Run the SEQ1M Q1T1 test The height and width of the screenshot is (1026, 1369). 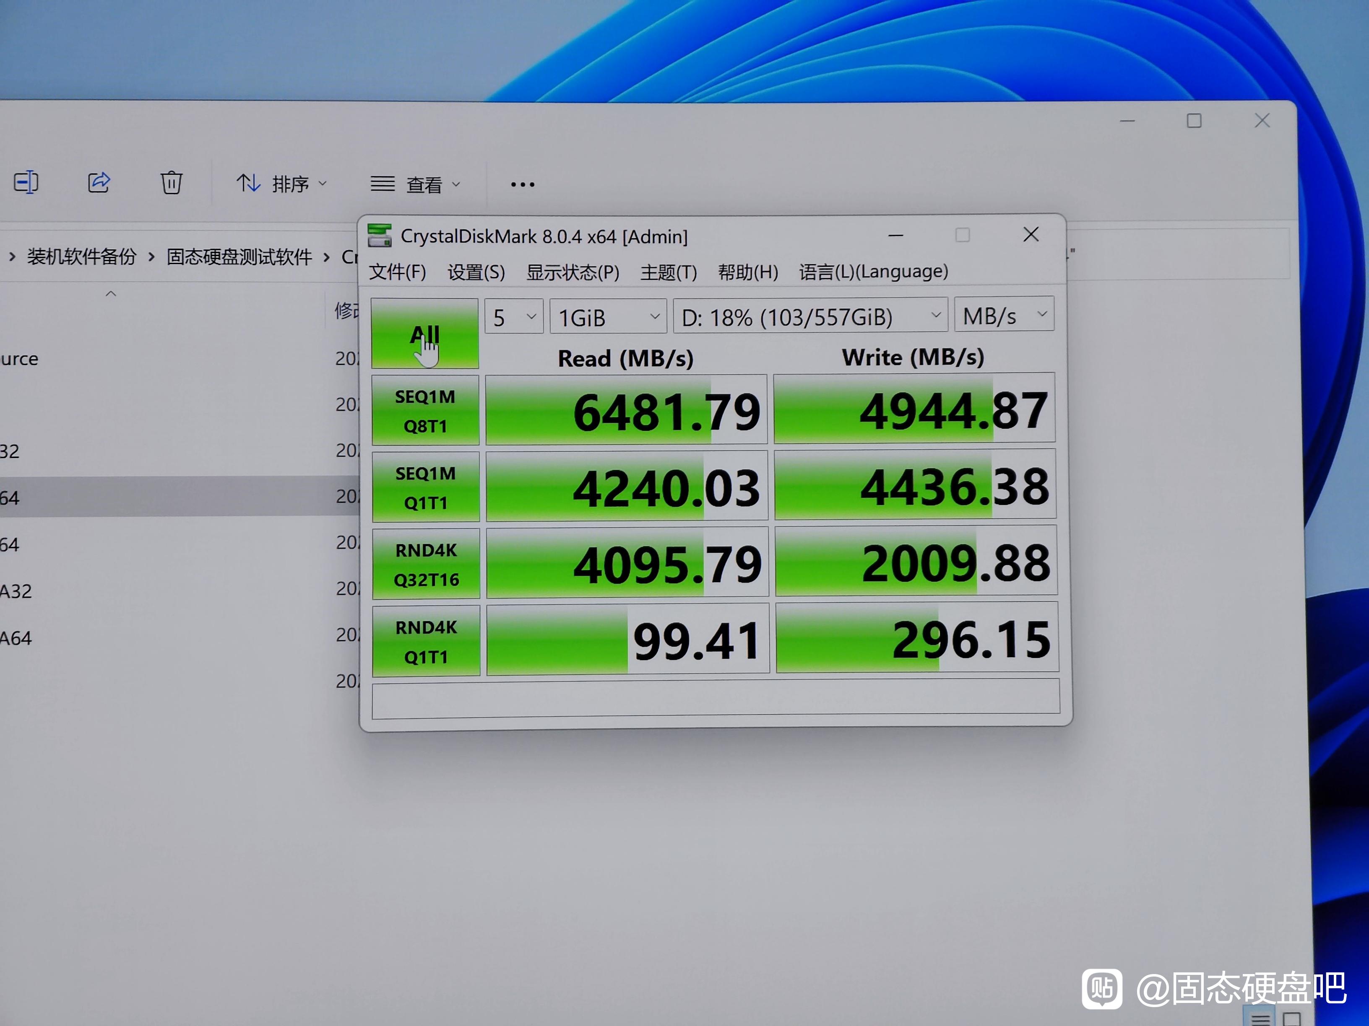pyautogui.click(x=426, y=487)
